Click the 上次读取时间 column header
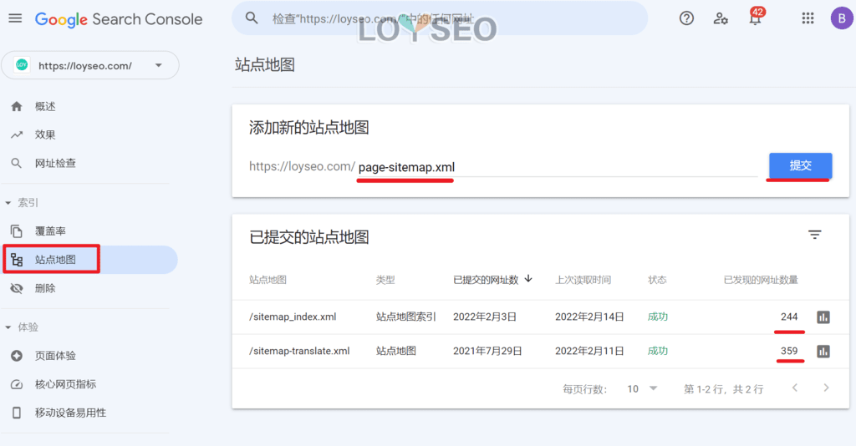 pyautogui.click(x=583, y=280)
